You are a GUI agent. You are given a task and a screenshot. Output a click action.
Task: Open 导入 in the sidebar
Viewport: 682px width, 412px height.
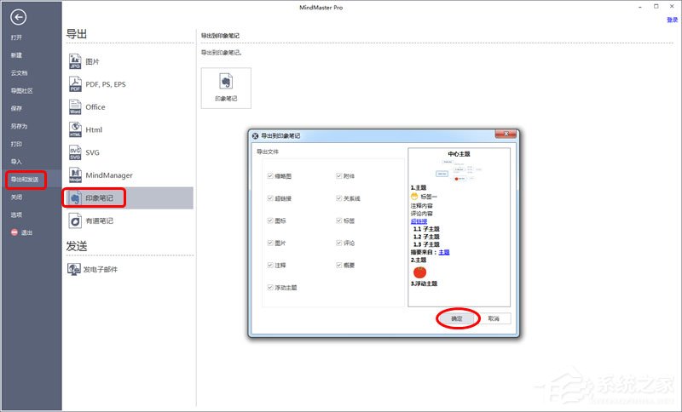point(16,162)
